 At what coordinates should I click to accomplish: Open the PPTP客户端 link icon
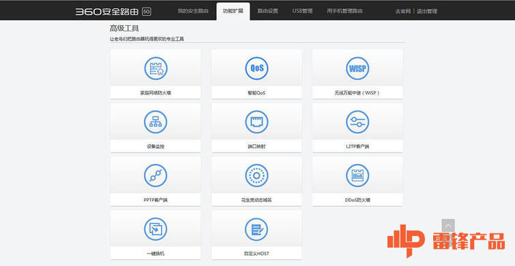[156, 176]
